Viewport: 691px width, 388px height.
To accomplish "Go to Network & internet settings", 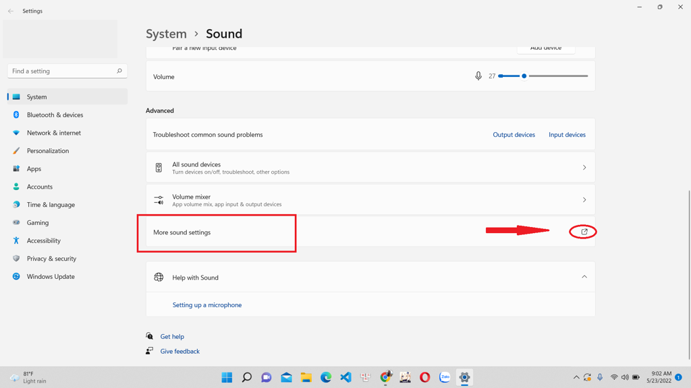I will [x=67, y=133].
